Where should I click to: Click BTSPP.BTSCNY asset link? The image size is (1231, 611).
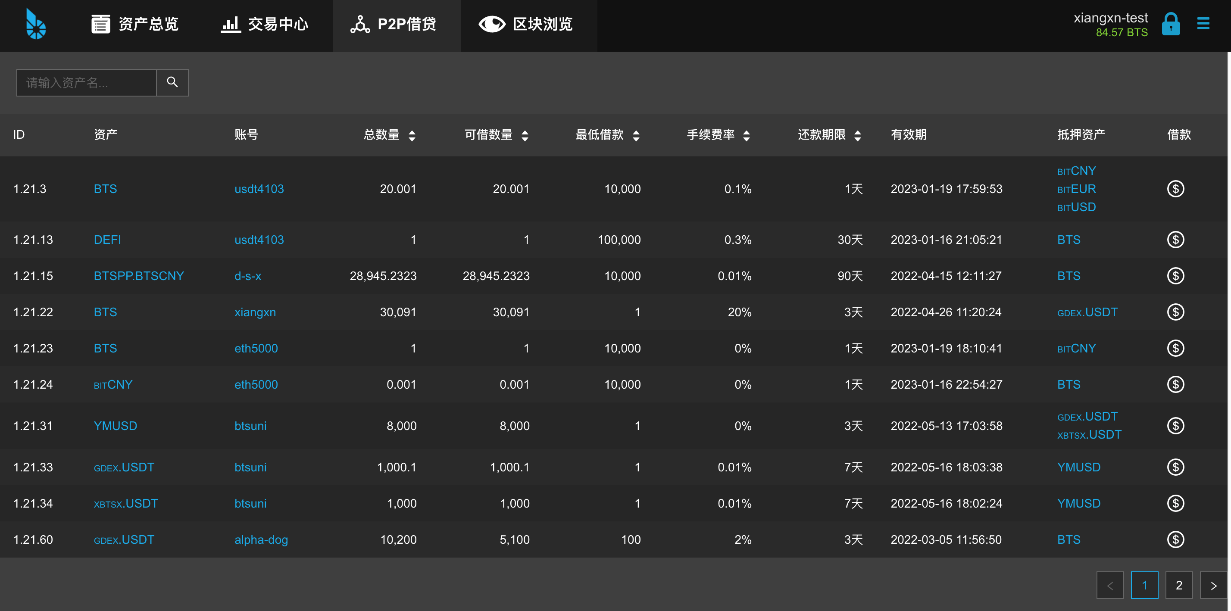click(139, 276)
